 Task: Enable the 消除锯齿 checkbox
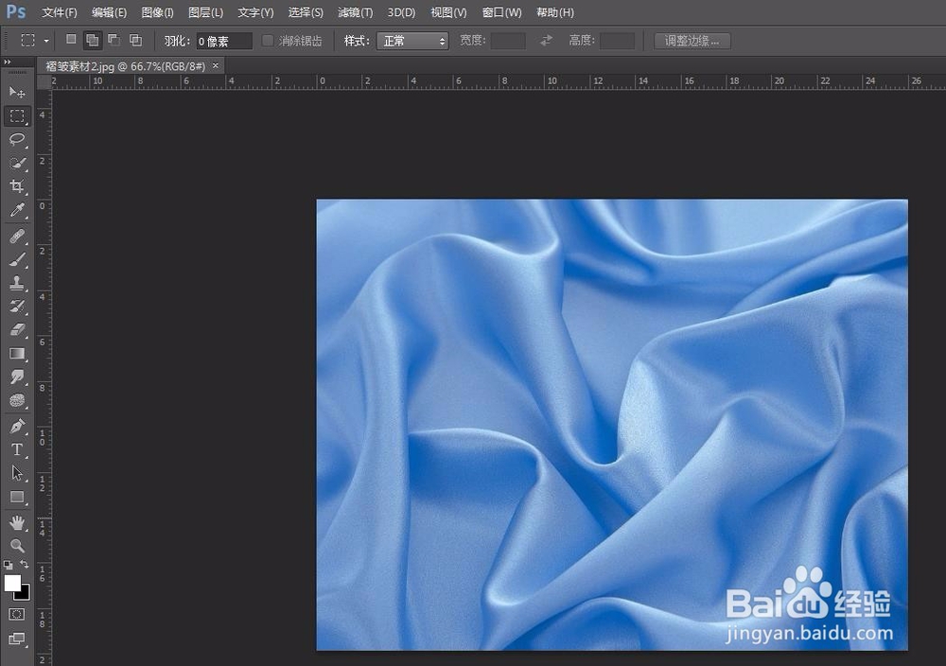point(268,41)
